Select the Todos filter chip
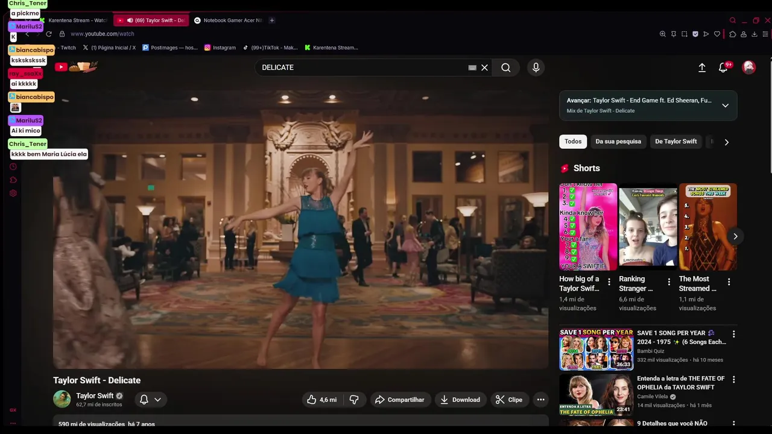This screenshot has width=772, height=434. [573, 142]
